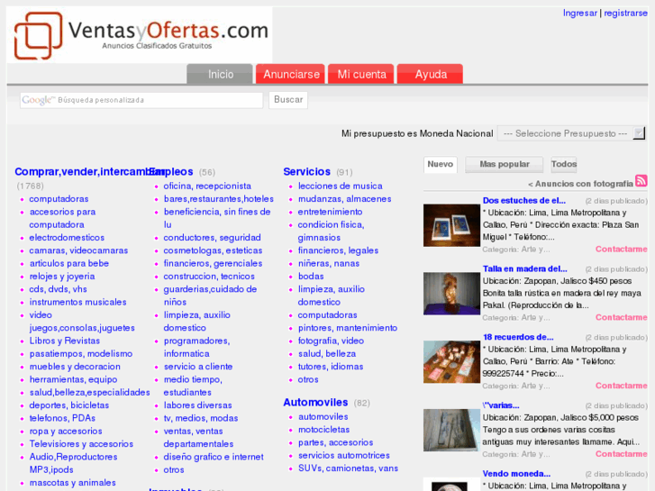Click Contactarme for 18 recuerdos listing

621,386
